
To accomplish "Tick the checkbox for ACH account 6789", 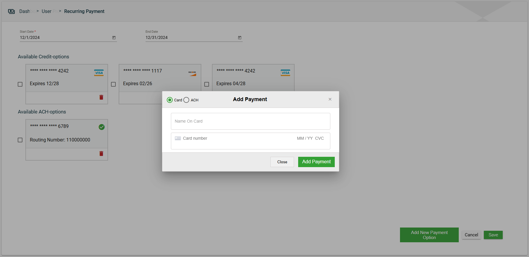I will click(x=20, y=140).
